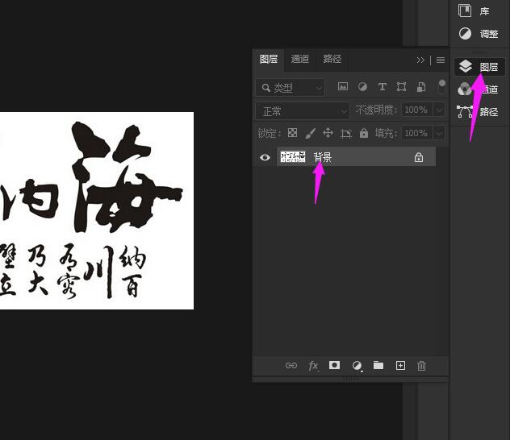Hide the 背景 layer with eye icon
This screenshot has width=510, height=440.
265,157
